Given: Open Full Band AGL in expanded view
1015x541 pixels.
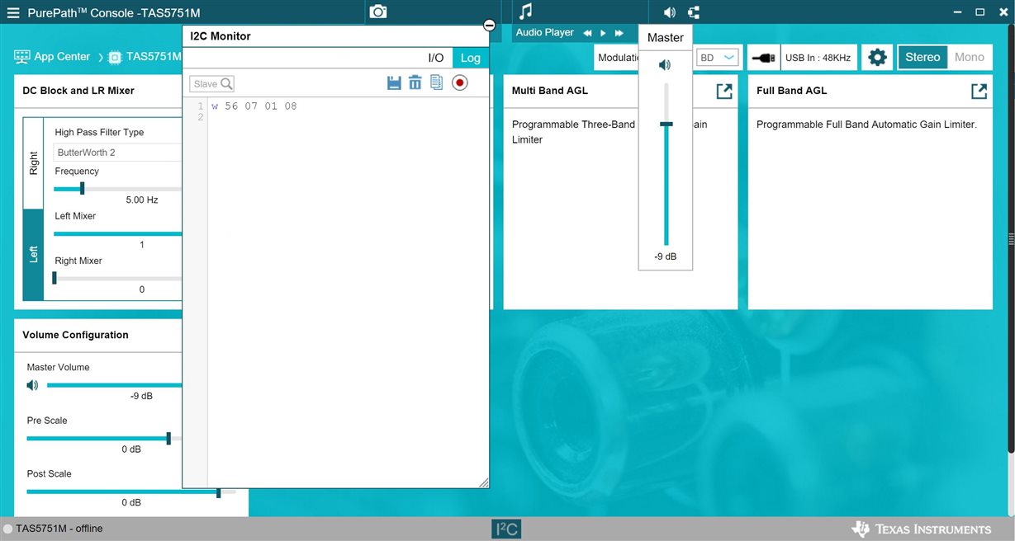Looking at the screenshot, I should tap(979, 92).
